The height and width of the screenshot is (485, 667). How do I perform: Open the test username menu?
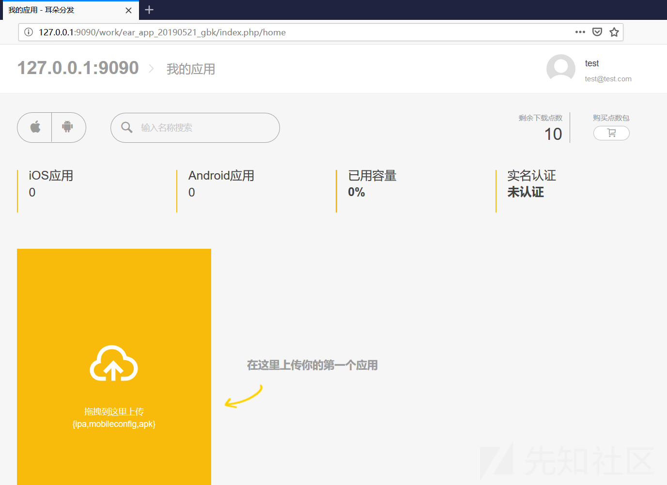[x=592, y=63]
